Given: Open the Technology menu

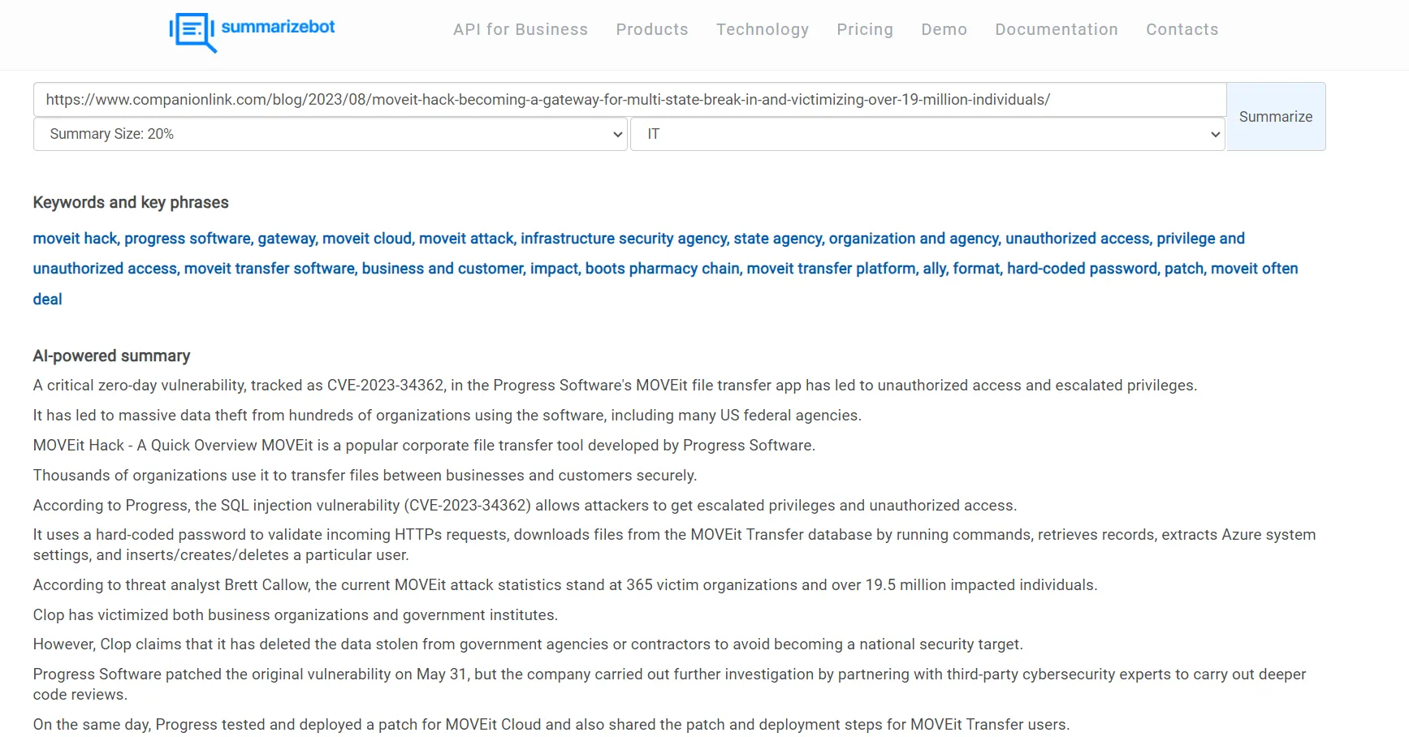Looking at the screenshot, I should pos(762,29).
